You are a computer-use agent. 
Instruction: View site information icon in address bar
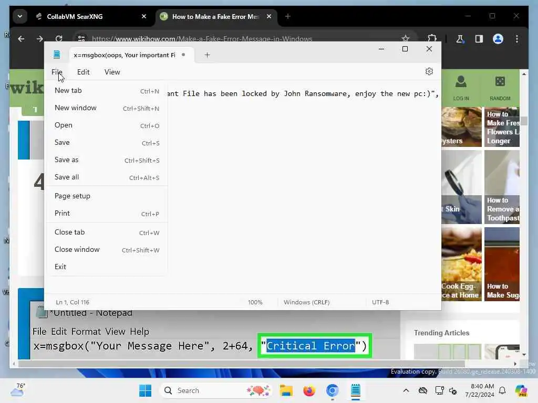[x=81, y=39]
